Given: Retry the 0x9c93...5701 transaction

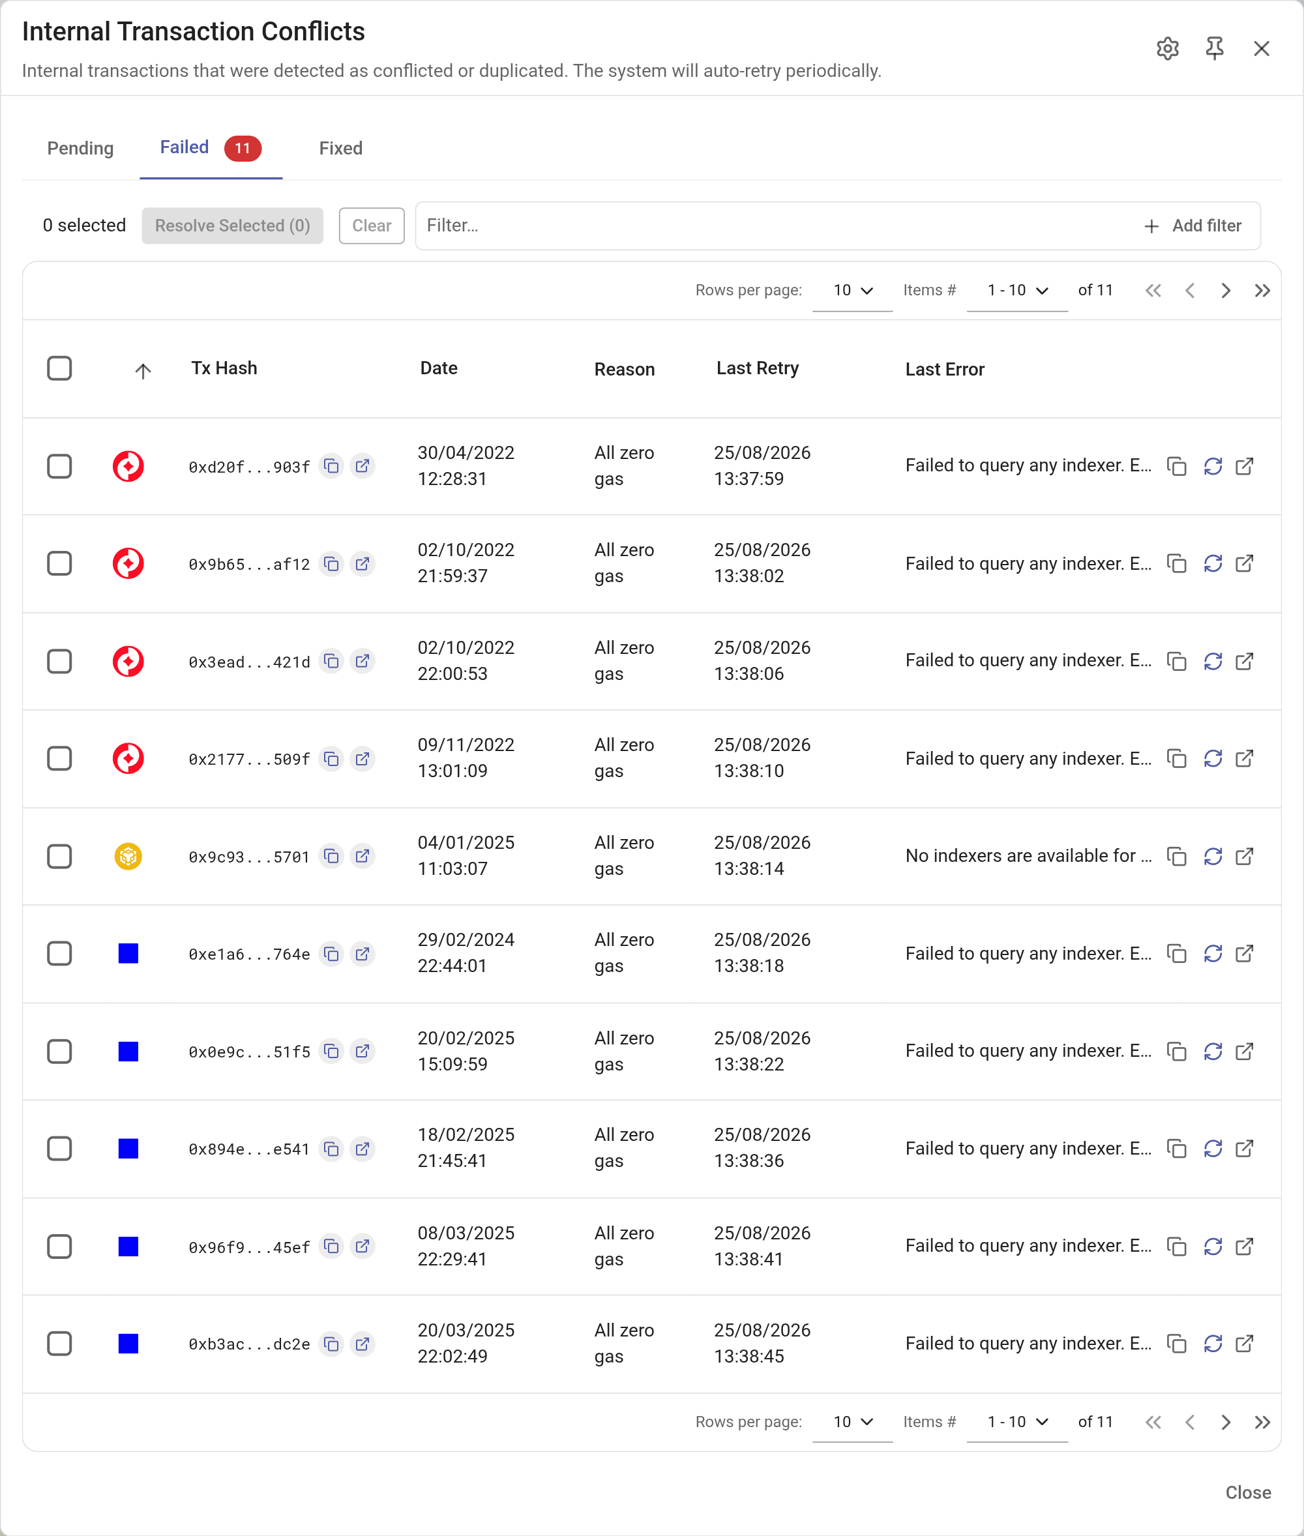Looking at the screenshot, I should [x=1212, y=856].
